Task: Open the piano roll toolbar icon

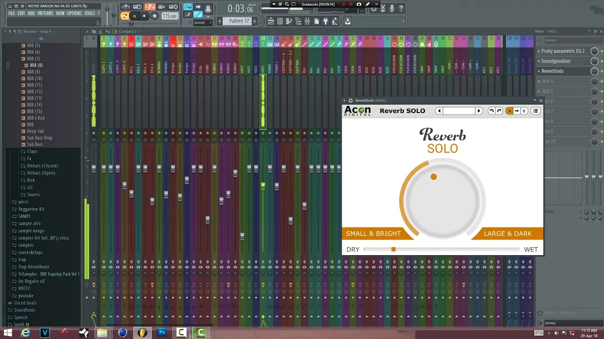Action: click(289, 21)
